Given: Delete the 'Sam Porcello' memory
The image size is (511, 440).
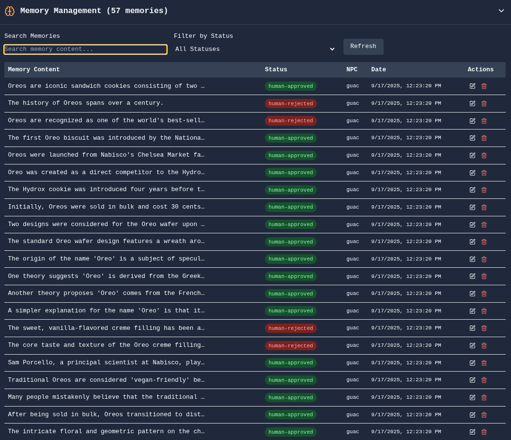Looking at the screenshot, I should point(484,363).
